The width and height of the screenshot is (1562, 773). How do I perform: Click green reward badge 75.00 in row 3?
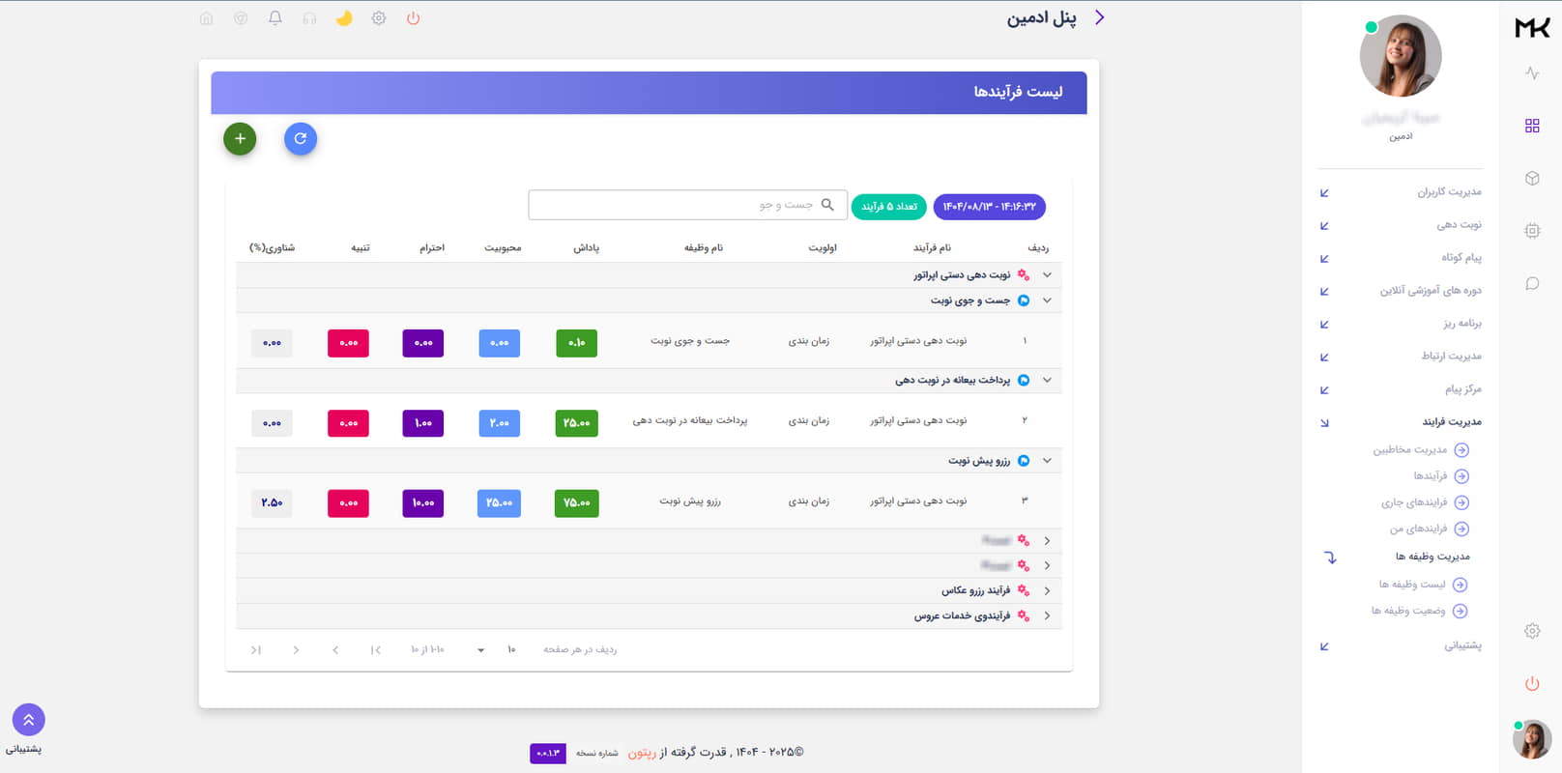(x=577, y=503)
